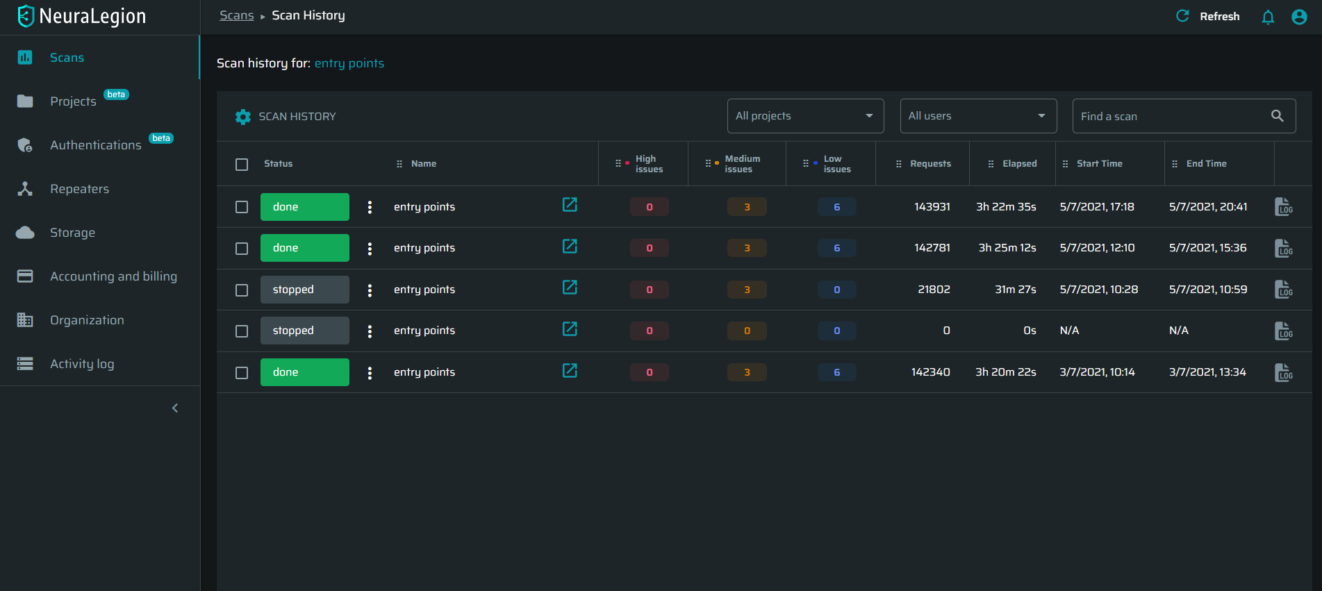
Task: Download log for scan ending 5/7/2021, 15:36
Action: pos(1284,248)
